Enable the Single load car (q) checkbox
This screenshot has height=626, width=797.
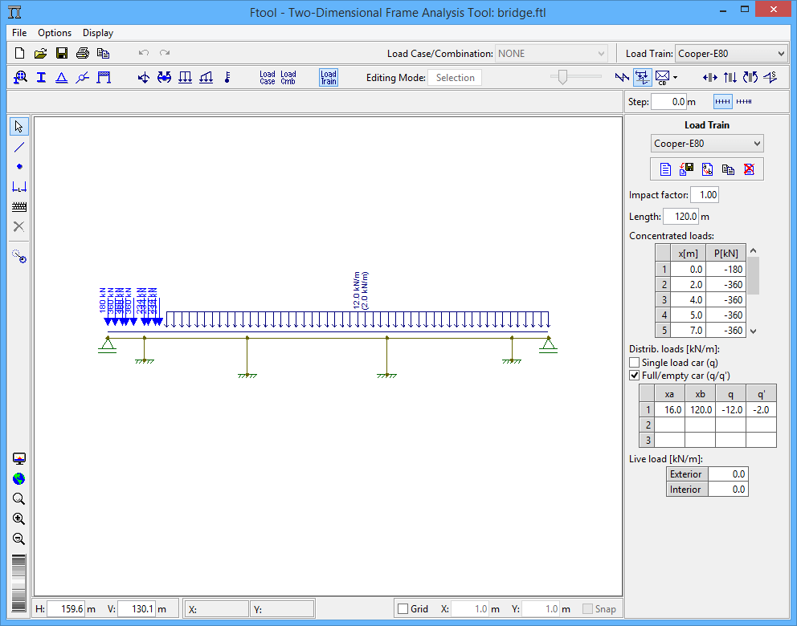[635, 363]
